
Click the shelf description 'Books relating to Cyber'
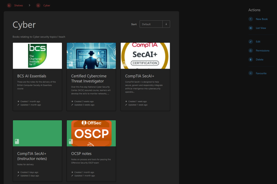pyautogui.click(x=39, y=37)
